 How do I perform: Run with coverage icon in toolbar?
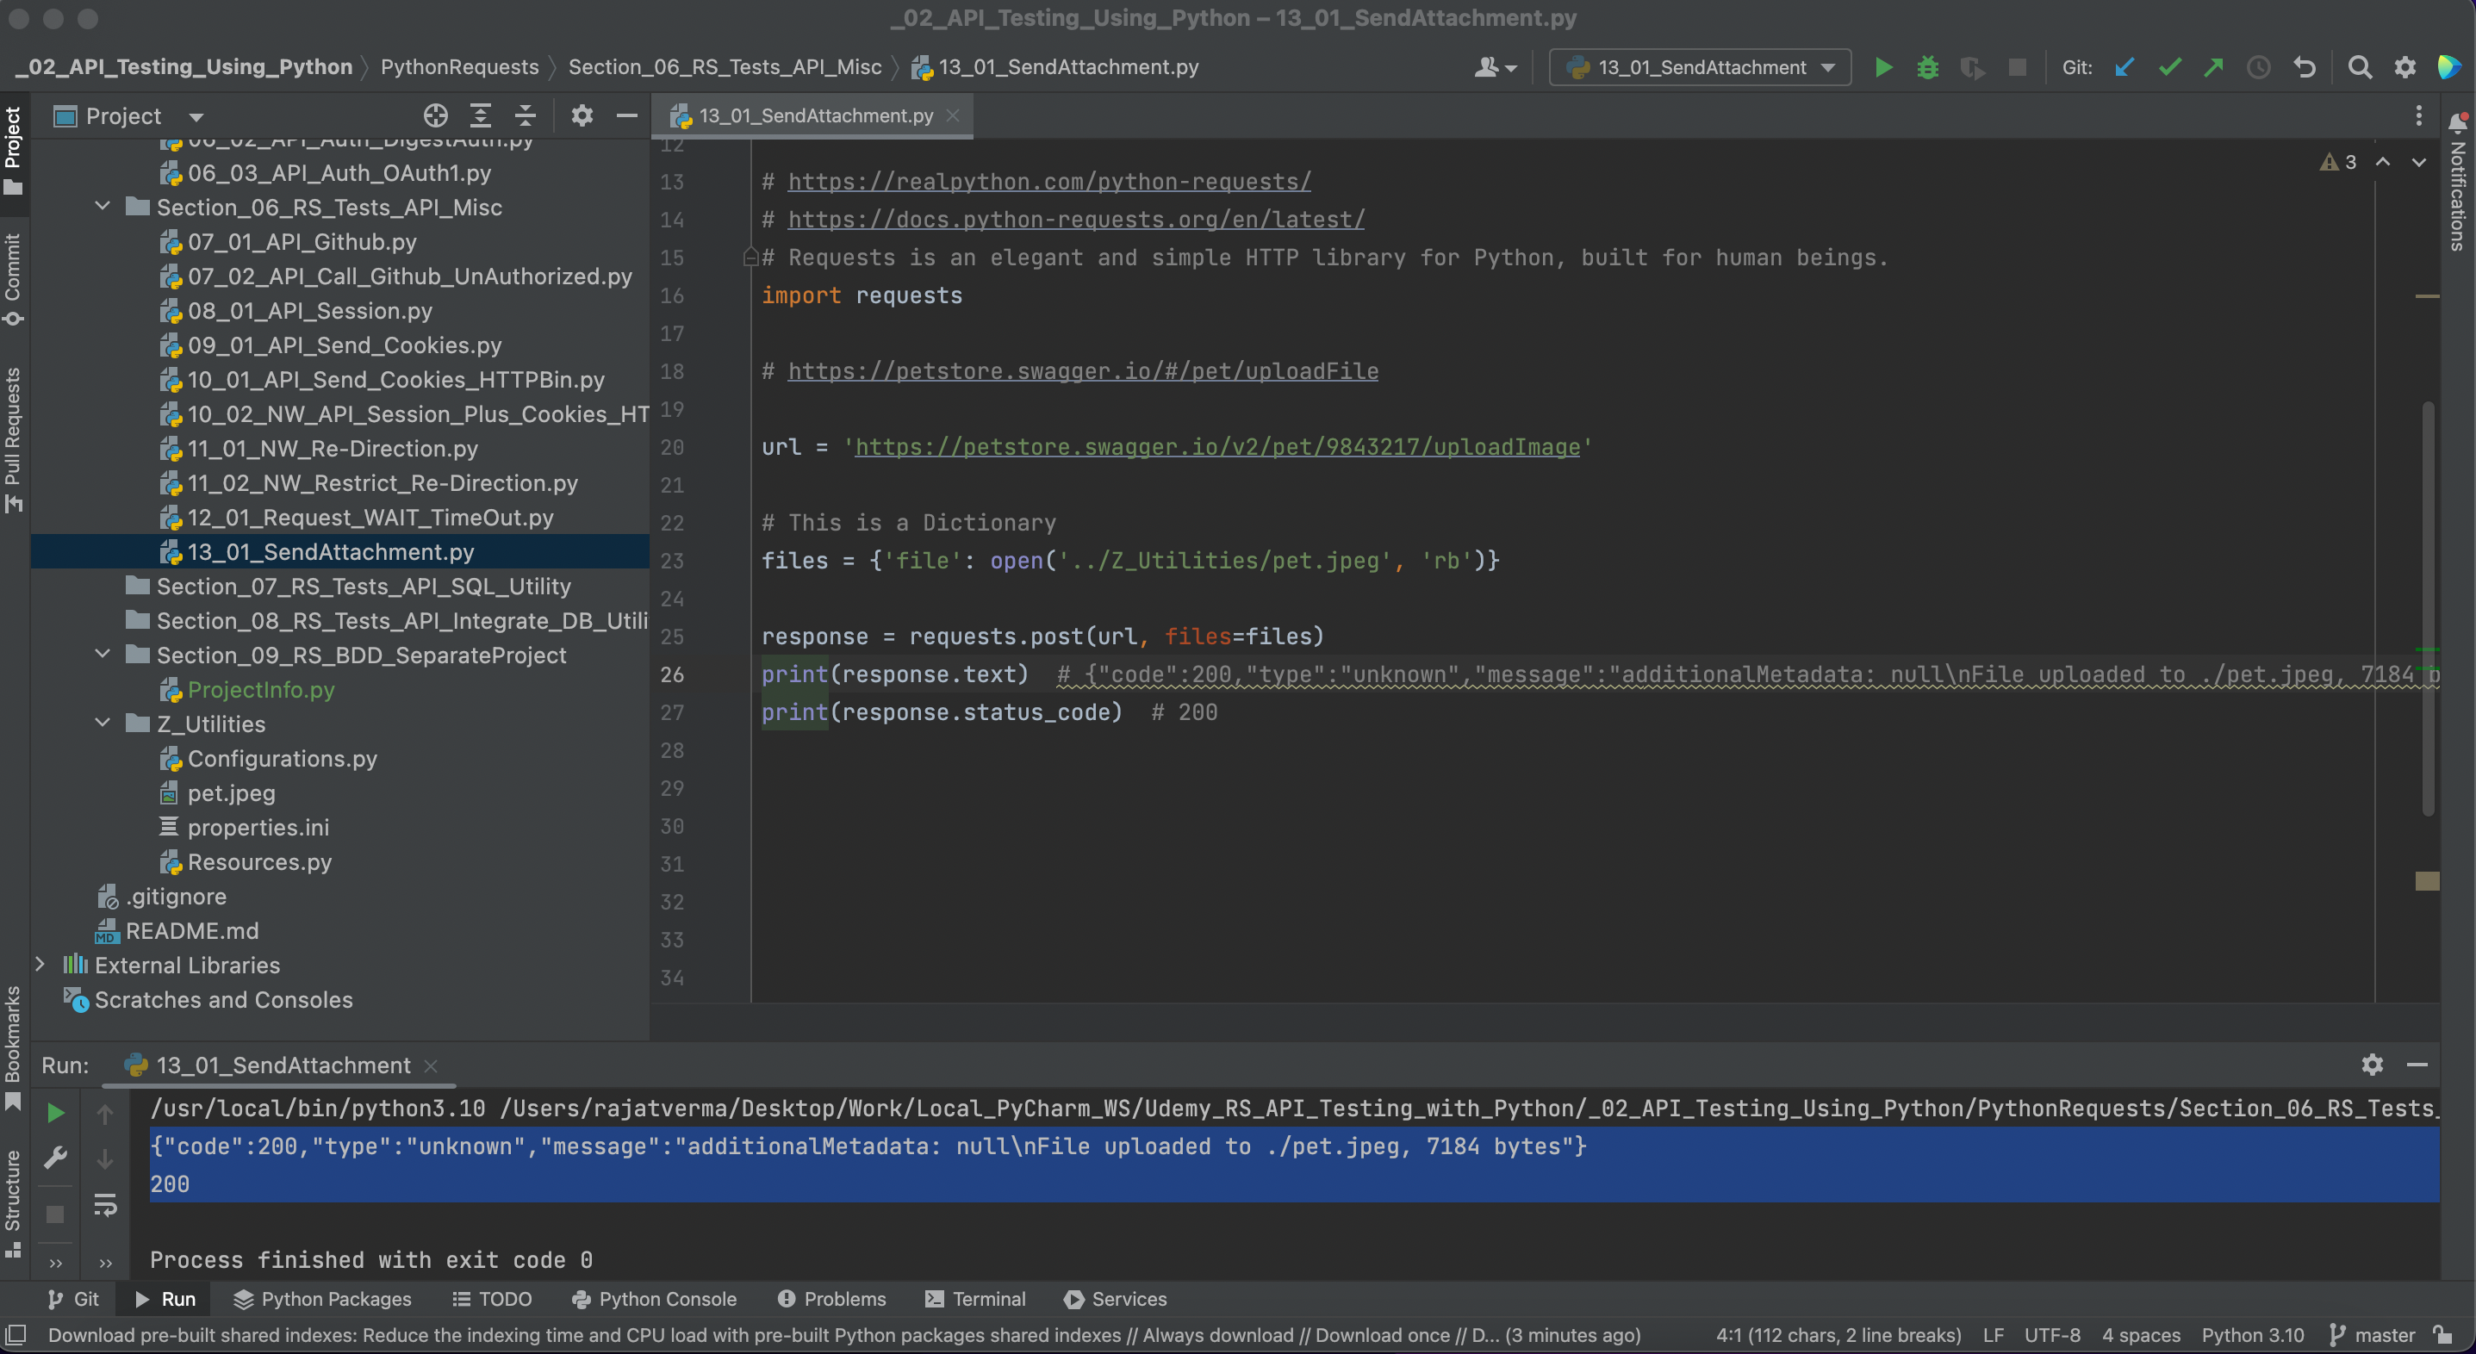click(x=1971, y=67)
